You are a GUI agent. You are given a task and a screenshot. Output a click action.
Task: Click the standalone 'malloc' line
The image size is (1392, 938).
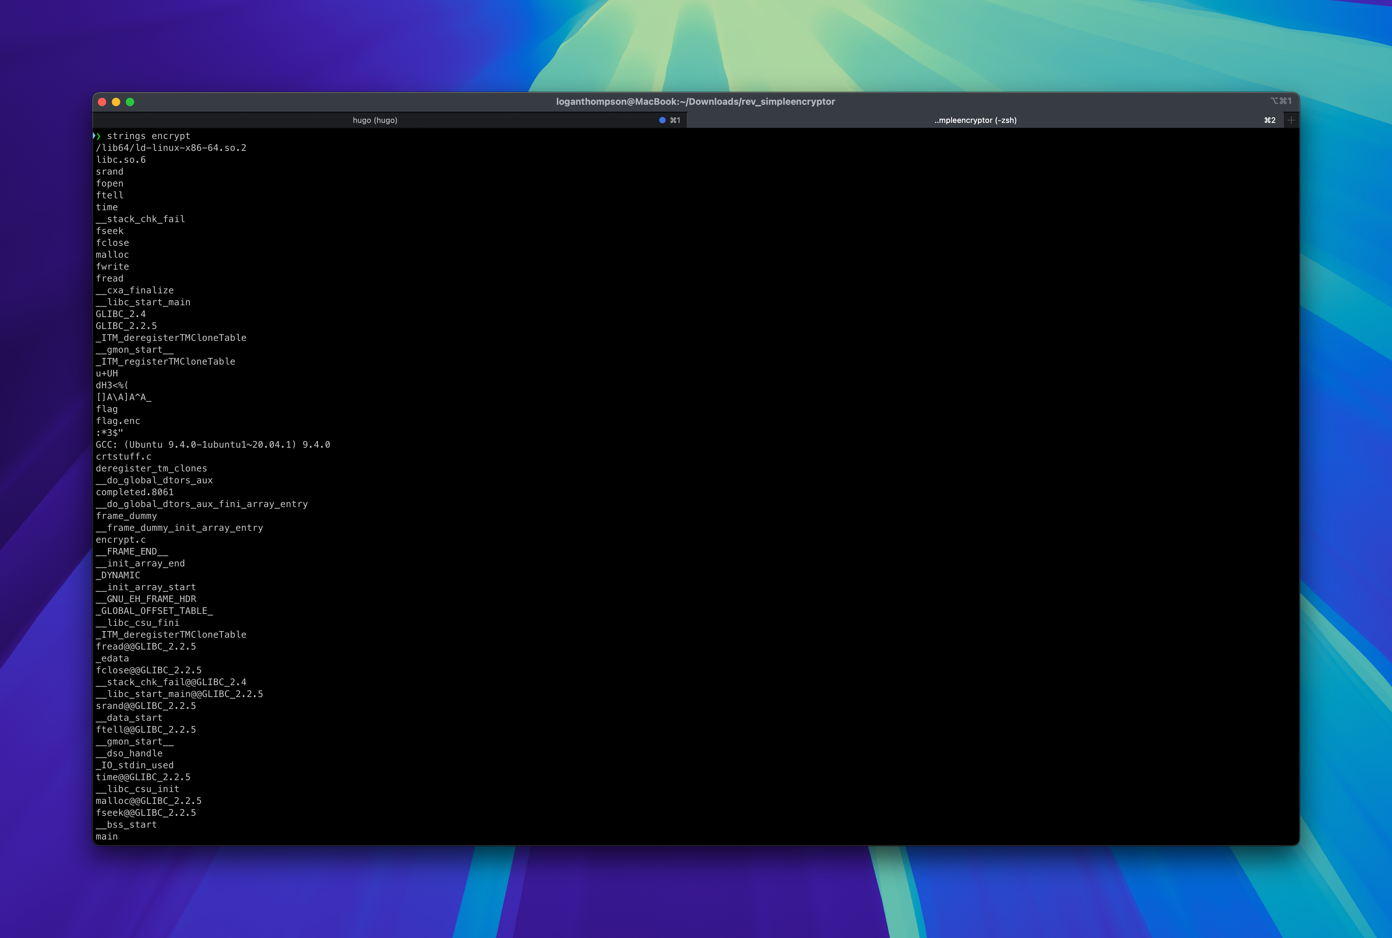coord(113,255)
